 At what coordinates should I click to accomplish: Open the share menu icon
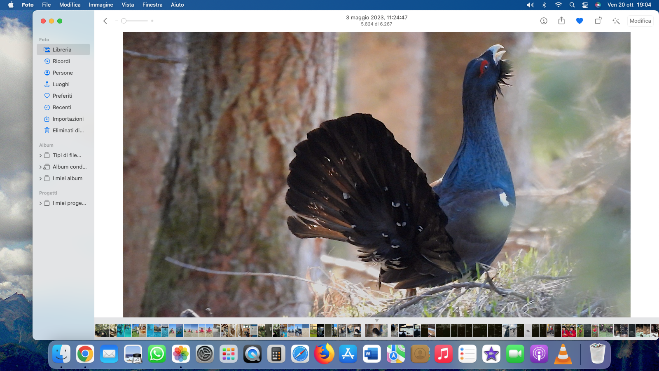[561, 21]
